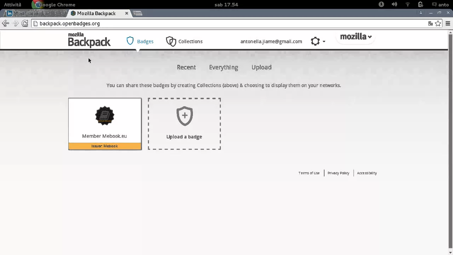Click the settings gear icon
The height and width of the screenshot is (255, 453).
[x=315, y=41]
